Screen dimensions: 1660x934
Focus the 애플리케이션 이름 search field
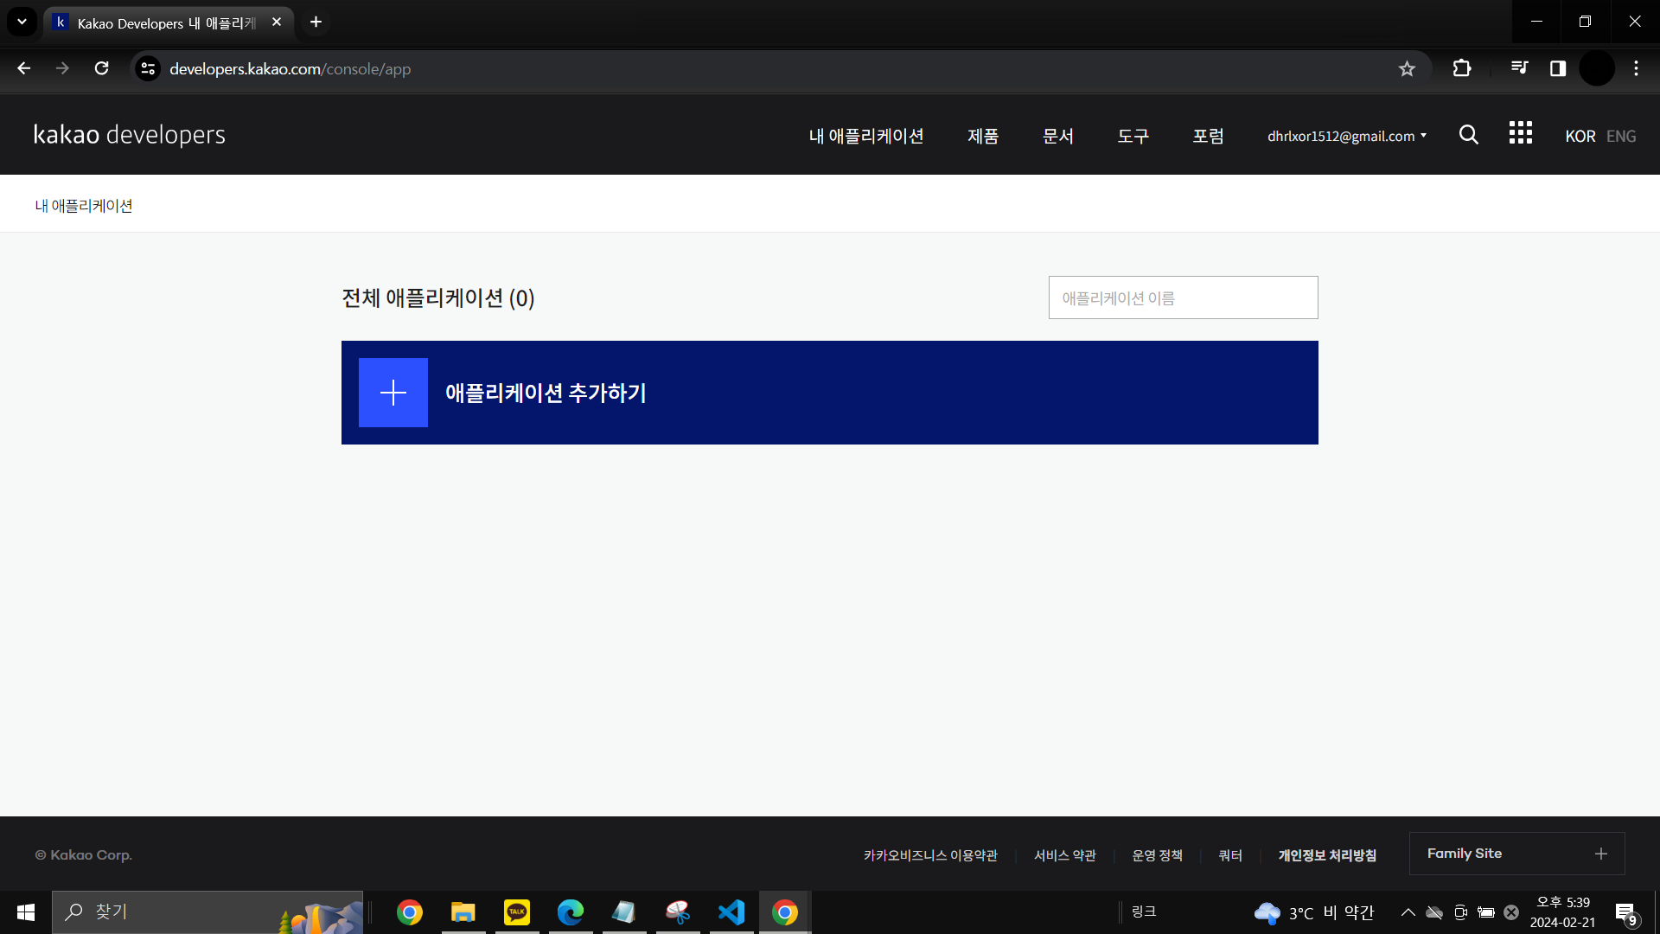(x=1183, y=298)
